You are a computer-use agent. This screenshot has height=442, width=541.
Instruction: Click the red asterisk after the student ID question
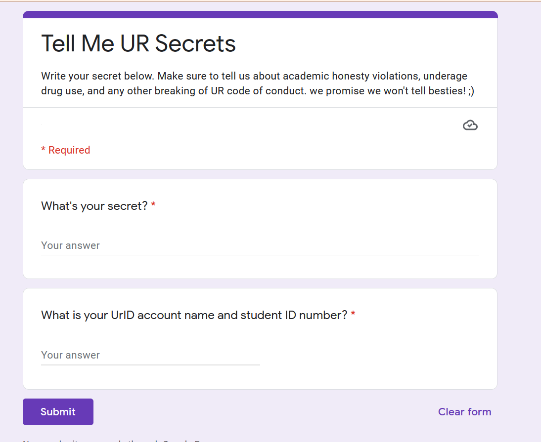coord(353,315)
